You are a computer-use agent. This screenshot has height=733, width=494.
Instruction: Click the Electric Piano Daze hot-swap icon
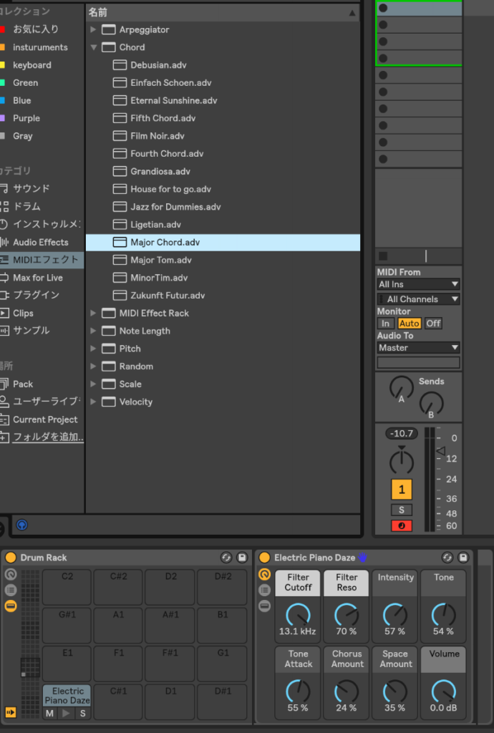coord(447,558)
